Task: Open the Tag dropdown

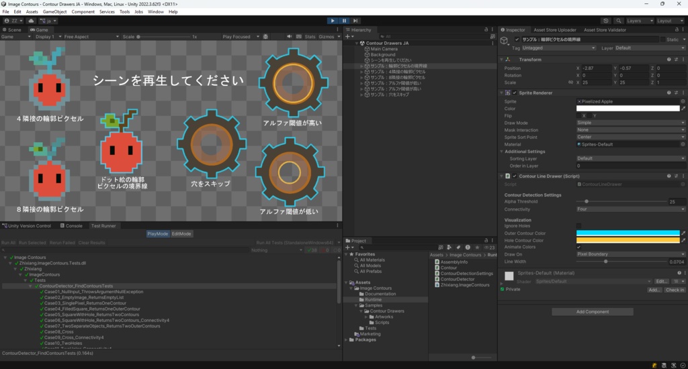Action: pyautogui.click(x=558, y=48)
